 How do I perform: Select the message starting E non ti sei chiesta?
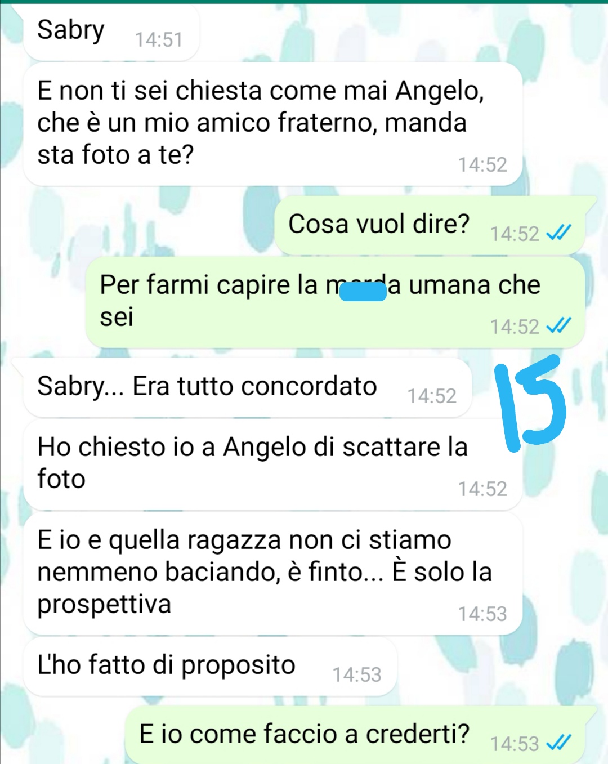coord(273,124)
